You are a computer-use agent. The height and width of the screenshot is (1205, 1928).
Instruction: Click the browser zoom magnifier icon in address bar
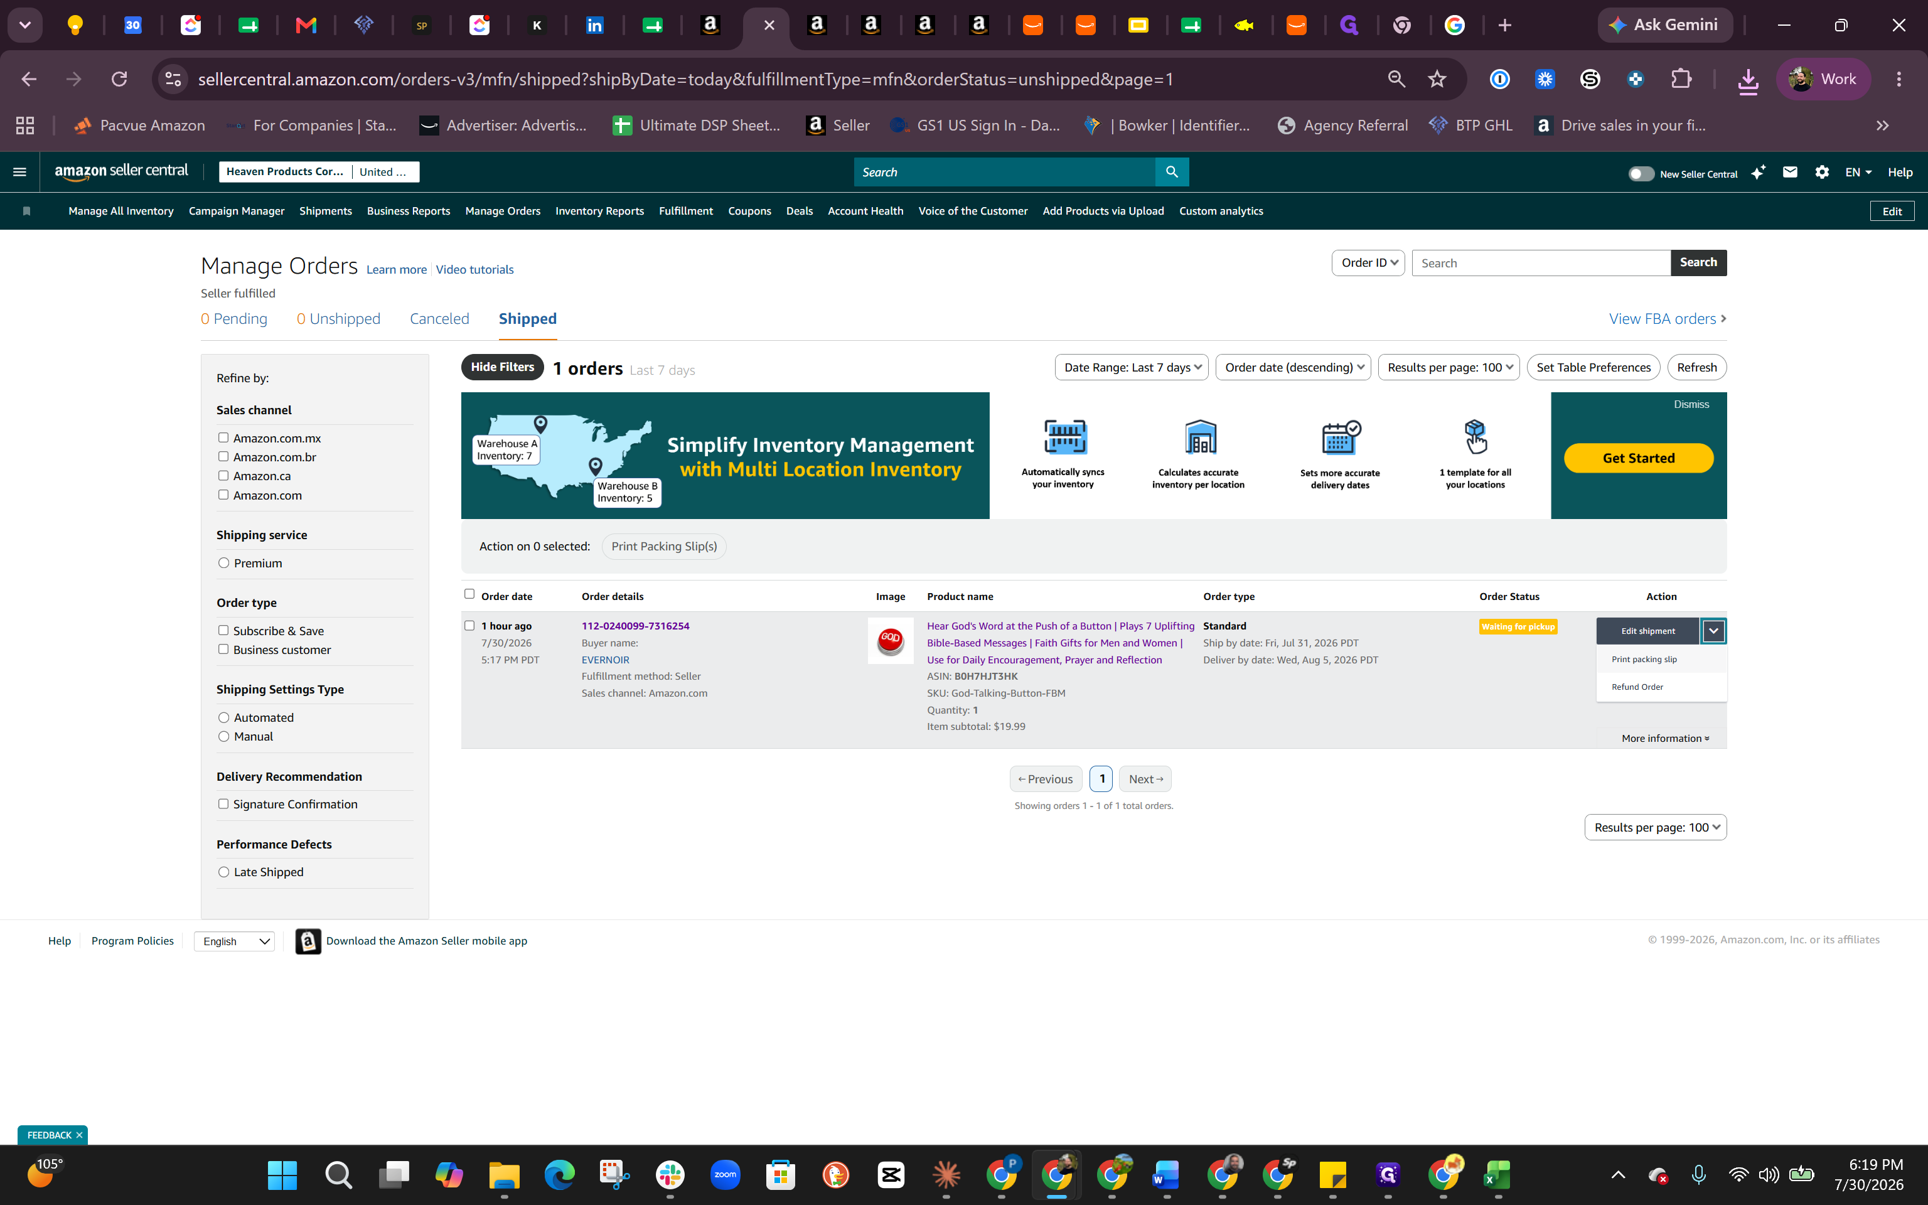1396,79
